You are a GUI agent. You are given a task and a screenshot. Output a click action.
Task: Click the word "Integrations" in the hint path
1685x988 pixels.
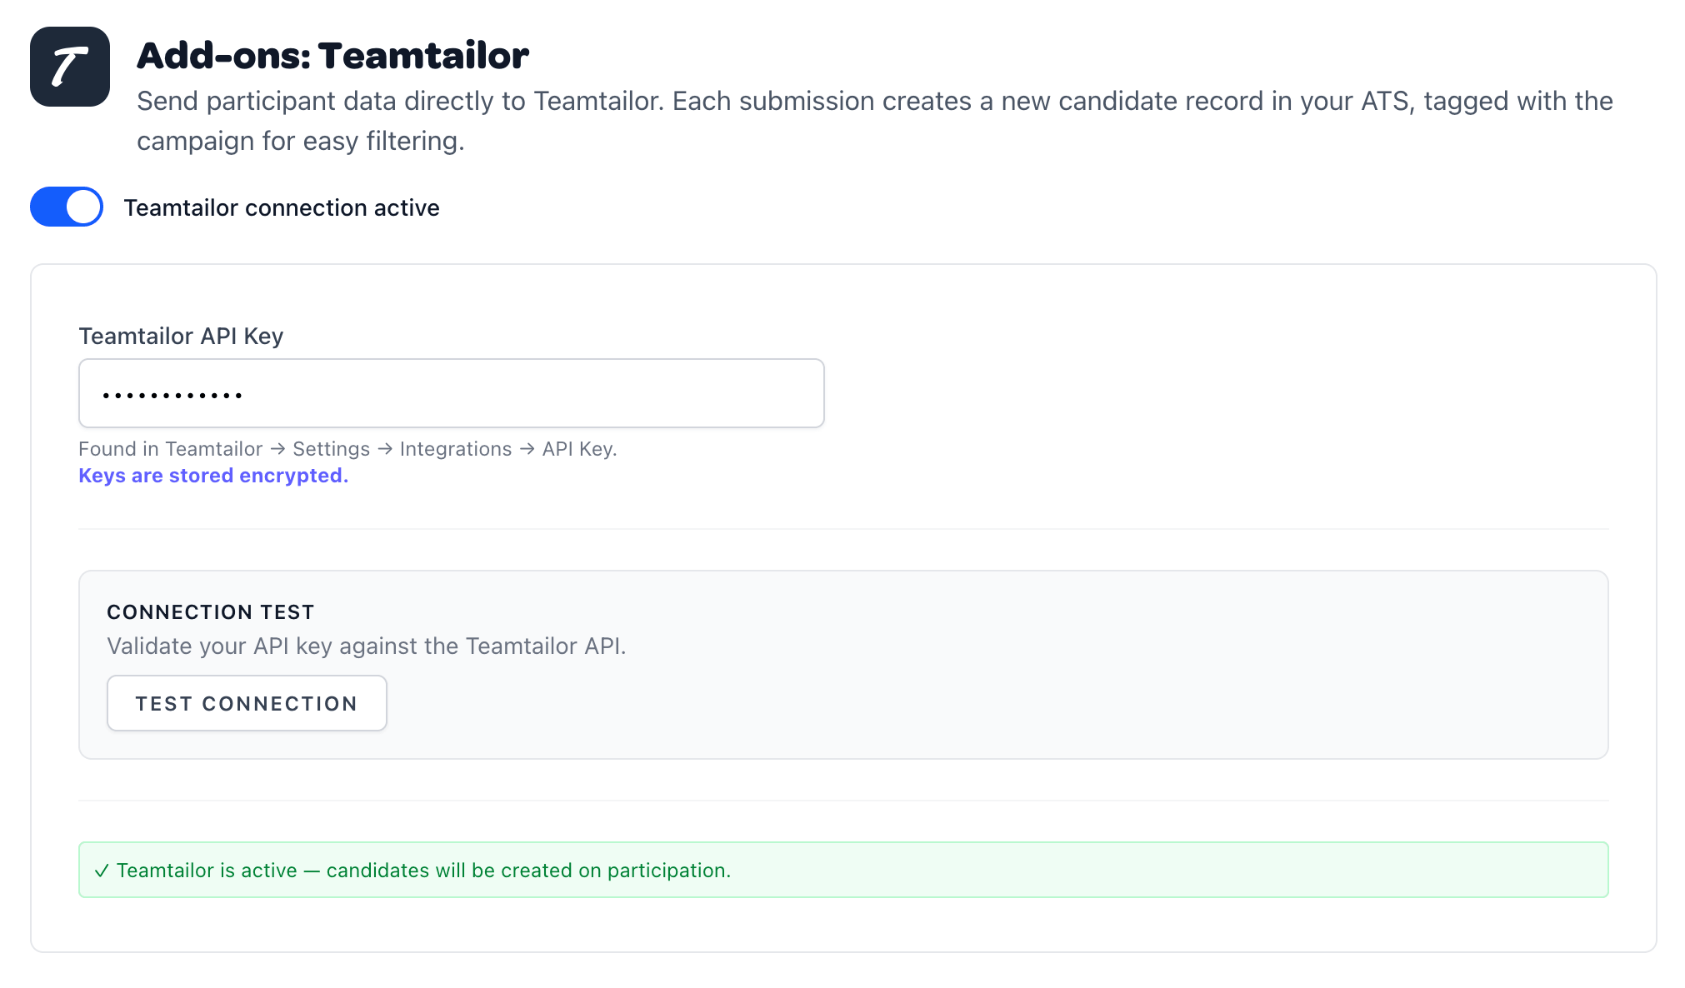click(456, 449)
